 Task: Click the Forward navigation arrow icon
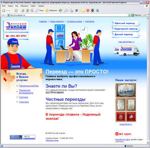tap(16, 11)
